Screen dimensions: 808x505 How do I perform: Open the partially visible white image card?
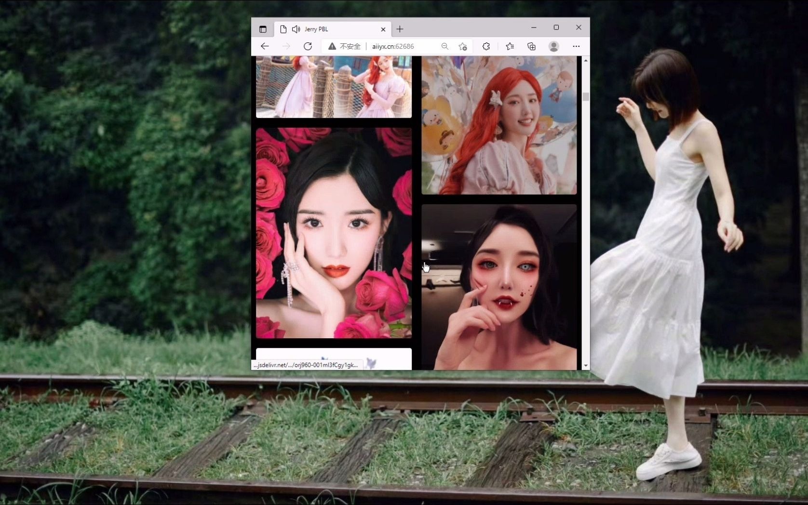click(334, 359)
